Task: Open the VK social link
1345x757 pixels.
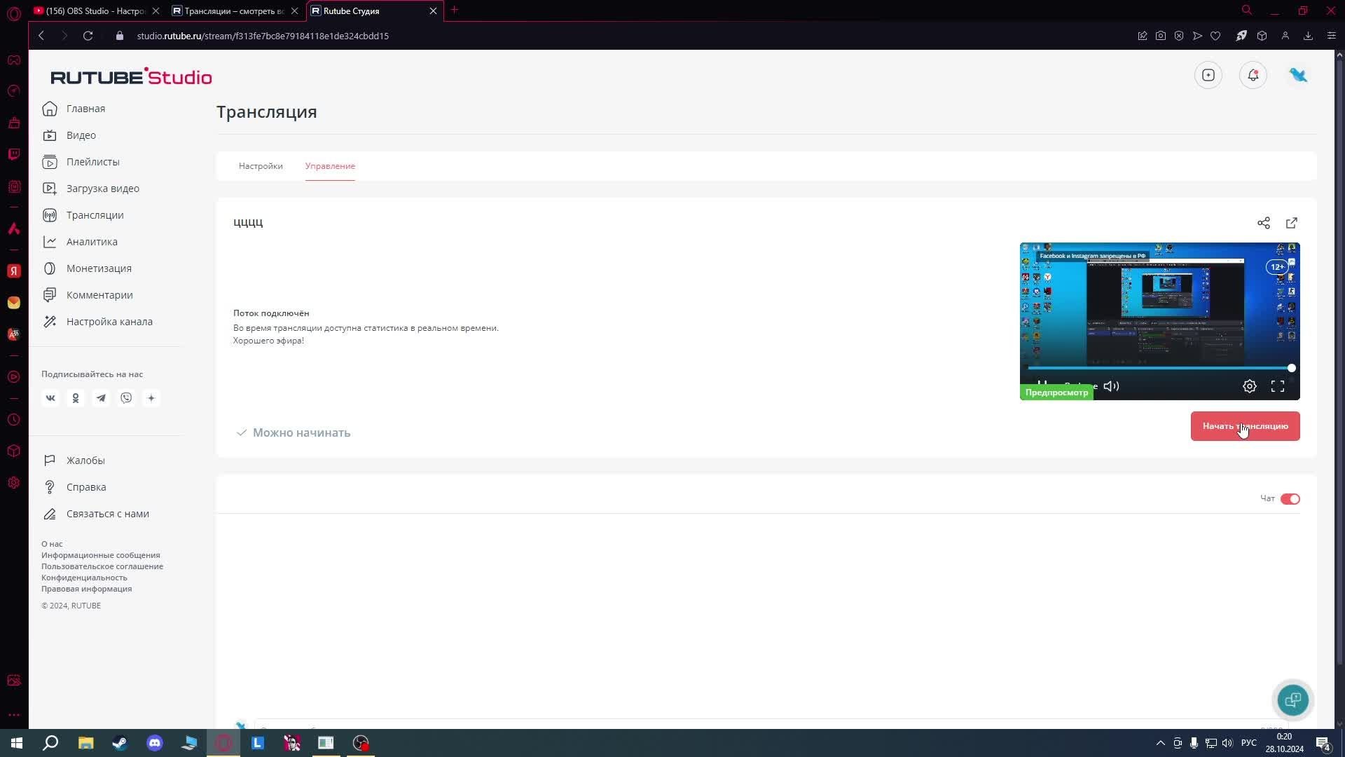Action: click(x=50, y=398)
